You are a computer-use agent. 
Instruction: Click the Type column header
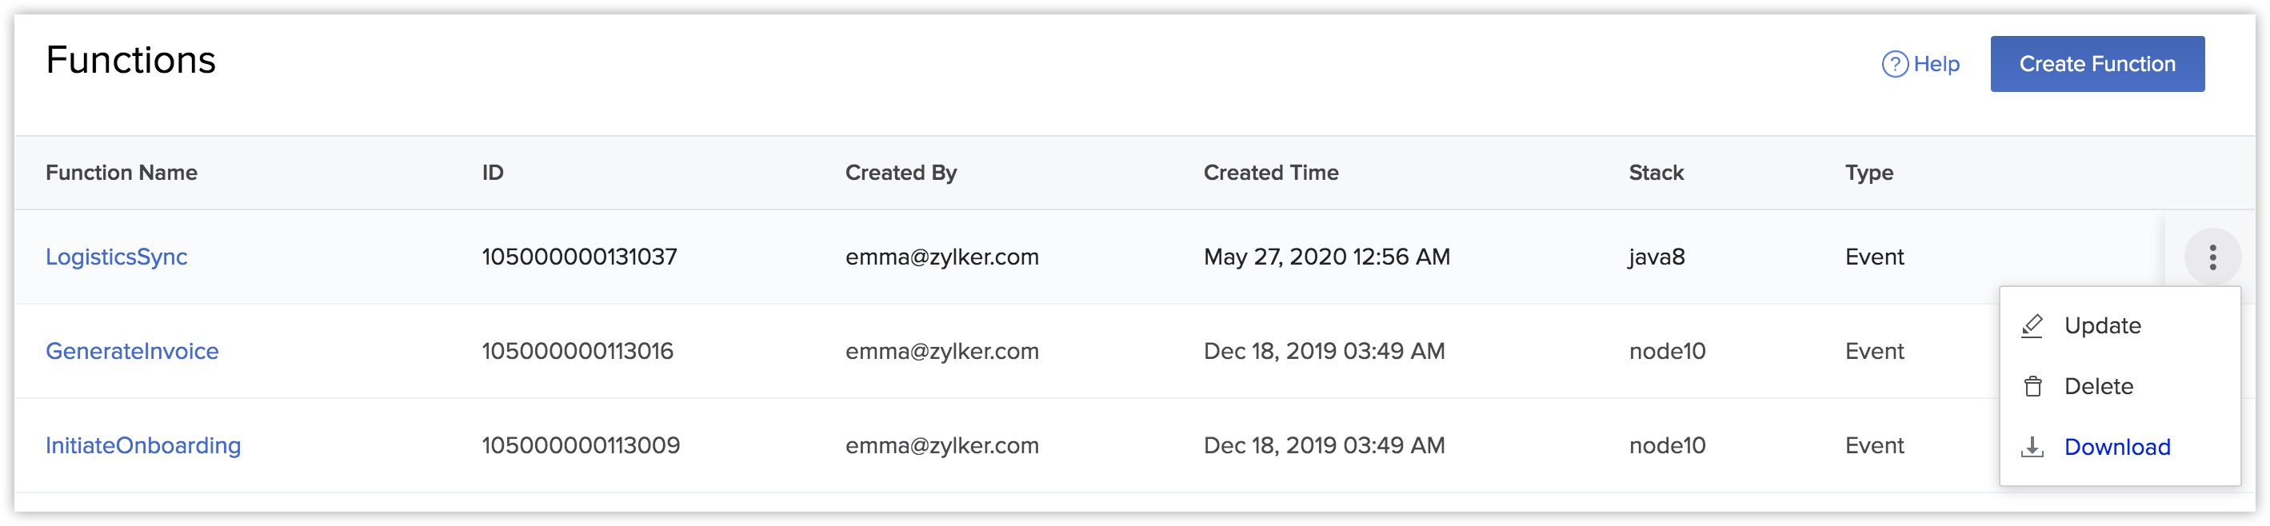click(1868, 173)
